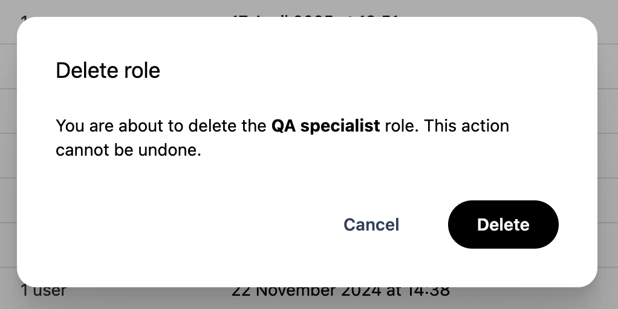The height and width of the screenshot is (309, 618).
Task: Click the Cancel button
Action: point(371,225)
